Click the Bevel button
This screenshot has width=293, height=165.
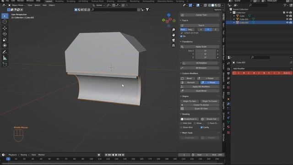187,78
